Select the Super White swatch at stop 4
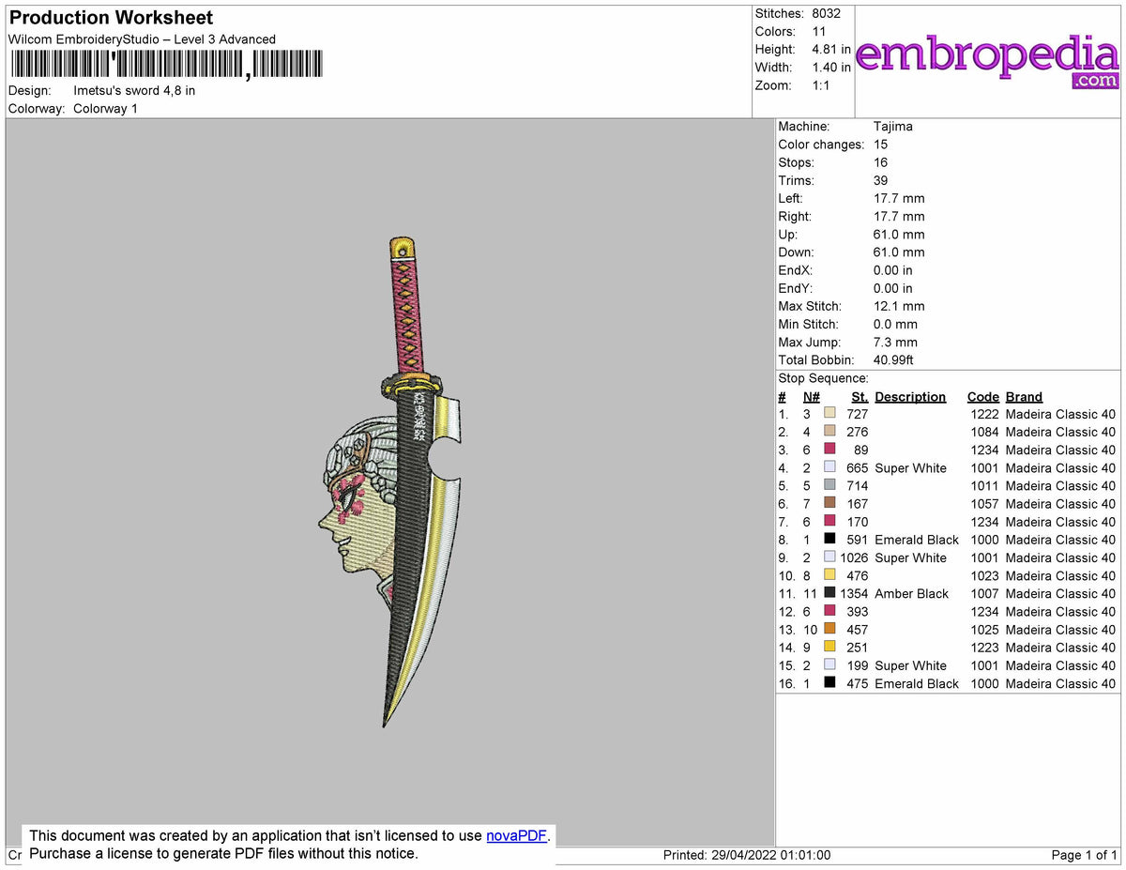The height and width of the screenshot is (870, 1126). [x=831, y=467]
